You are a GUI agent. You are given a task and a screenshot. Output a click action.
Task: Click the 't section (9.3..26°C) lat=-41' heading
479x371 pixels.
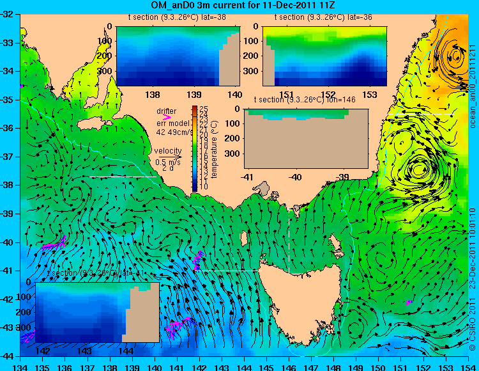96,273
